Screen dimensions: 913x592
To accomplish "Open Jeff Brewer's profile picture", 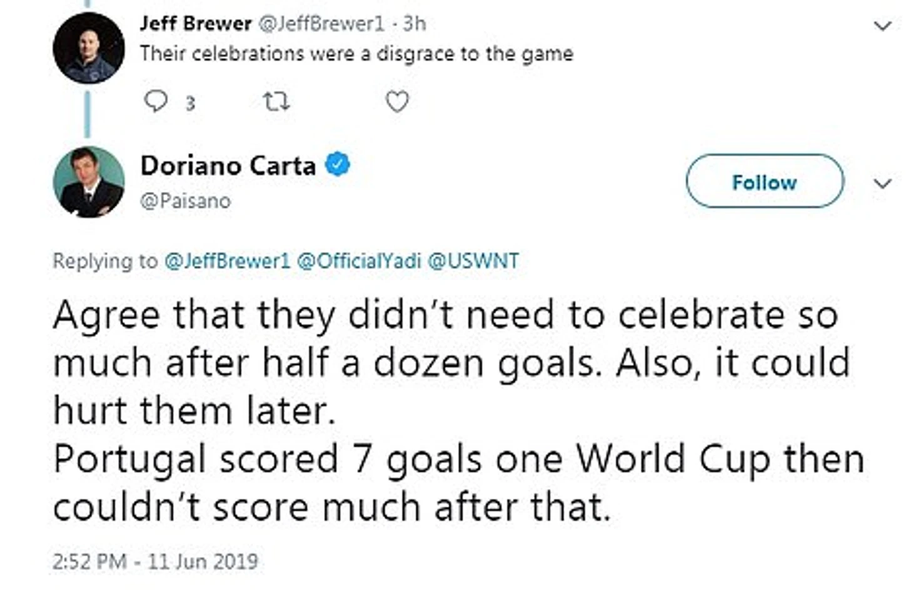I will 88,48.
